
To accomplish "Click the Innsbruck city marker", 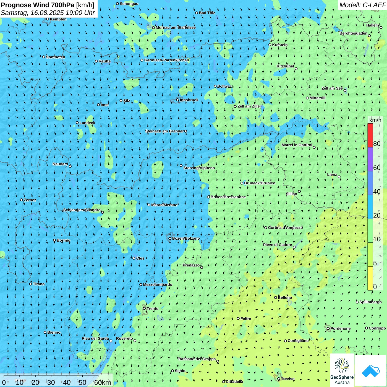I will click(x=178, y=100).
